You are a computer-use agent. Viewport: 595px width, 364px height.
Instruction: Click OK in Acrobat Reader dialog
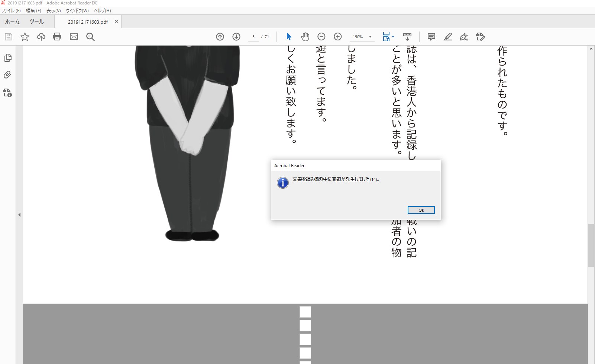point(421,210)
